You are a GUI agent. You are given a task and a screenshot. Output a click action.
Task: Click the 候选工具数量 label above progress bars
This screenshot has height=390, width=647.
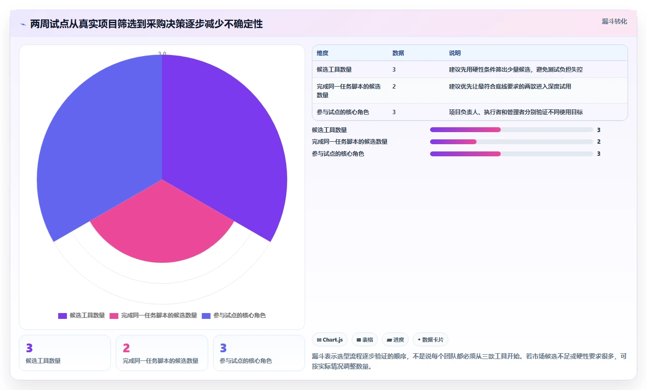point(329,130)
